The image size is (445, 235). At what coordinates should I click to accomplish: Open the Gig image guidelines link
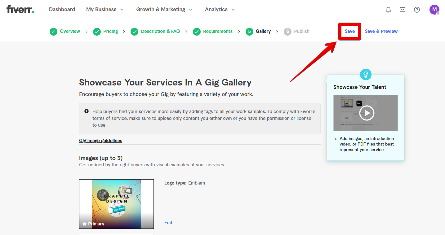click(100, 140)
